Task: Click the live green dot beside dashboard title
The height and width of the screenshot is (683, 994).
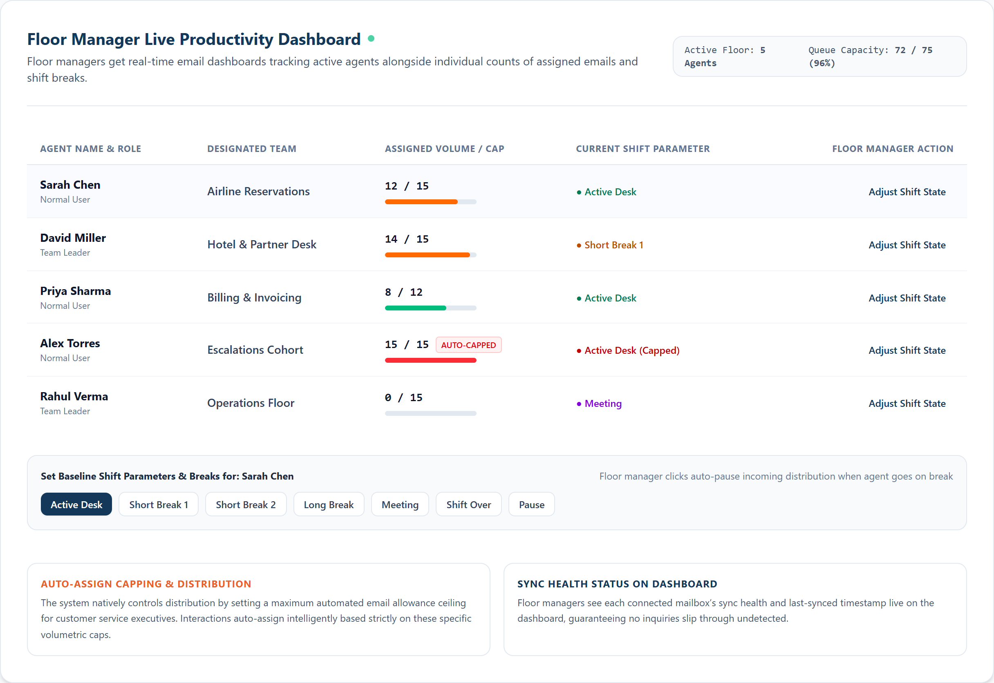Action: point(371,38)
